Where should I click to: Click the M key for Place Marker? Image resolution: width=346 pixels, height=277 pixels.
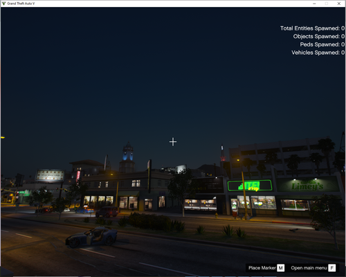pyautogui.click(x=280, y=268)
